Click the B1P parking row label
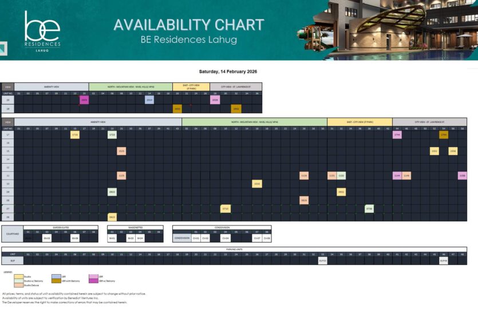The width and height of the screenshot is (478, 309). [13, 261]
